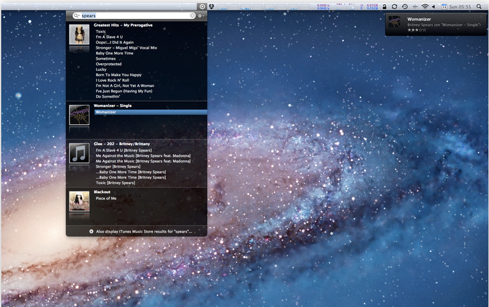
Task: Open the Dropbox menu bar icon
Action: 211,7
